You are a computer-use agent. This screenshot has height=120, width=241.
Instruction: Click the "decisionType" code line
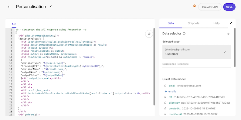43,63
